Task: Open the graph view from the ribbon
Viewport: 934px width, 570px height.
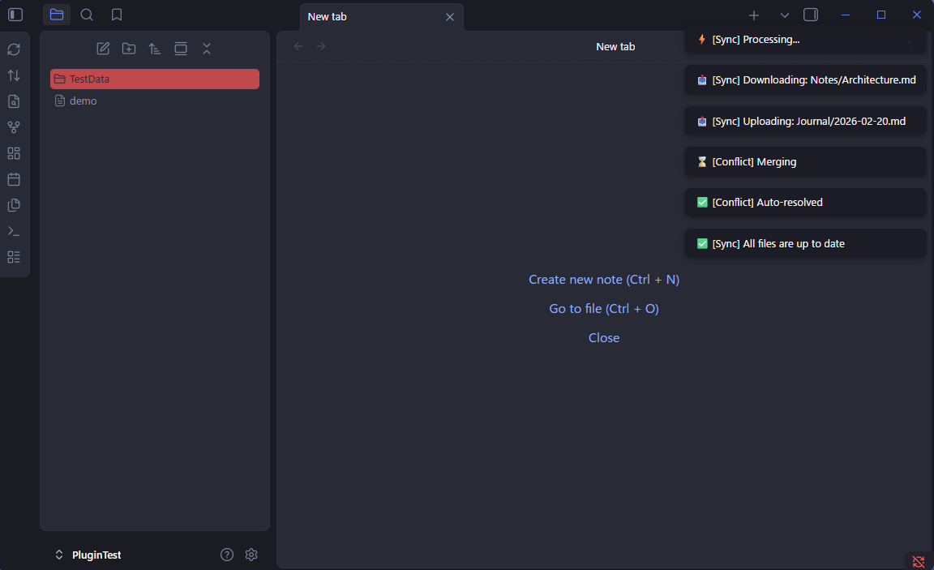Action: (14, 126)
